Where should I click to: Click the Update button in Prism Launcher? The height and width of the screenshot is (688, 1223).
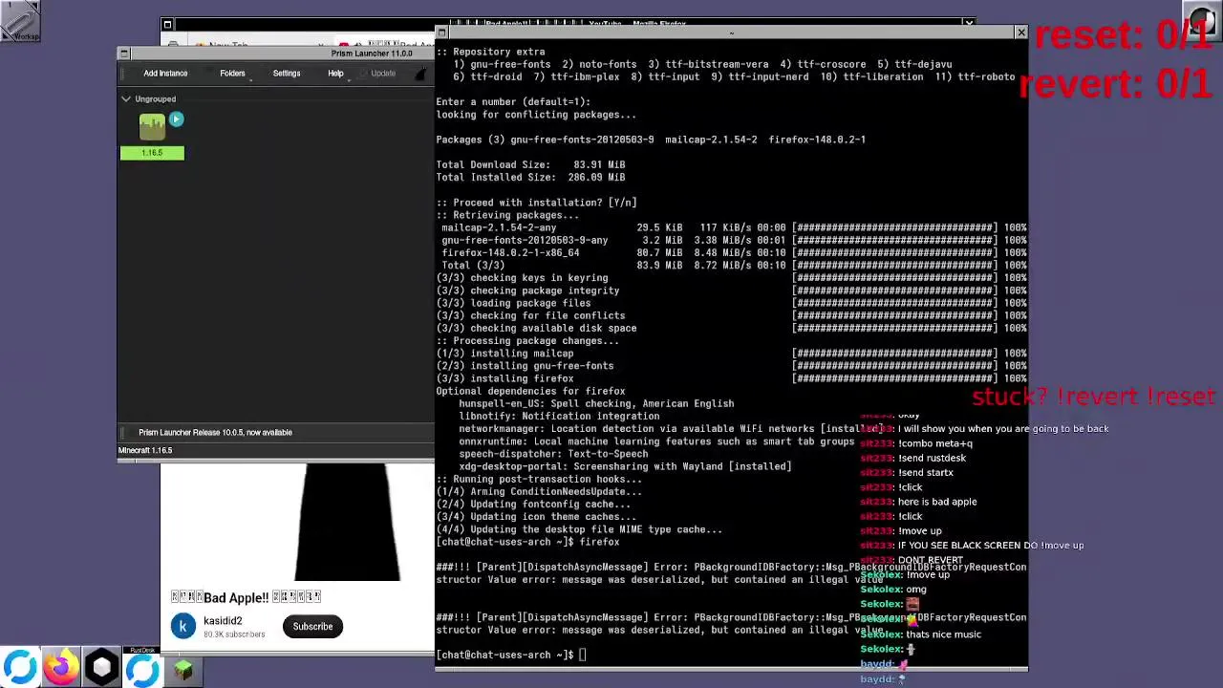click(x=383, y=74)
